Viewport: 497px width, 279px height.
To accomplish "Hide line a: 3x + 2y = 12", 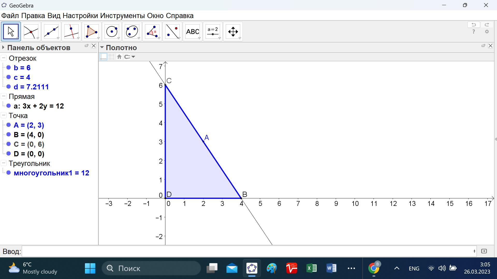I will pyautogui.click(x=9, y=106).
